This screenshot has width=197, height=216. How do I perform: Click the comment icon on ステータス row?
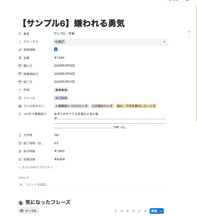(164, 42)
